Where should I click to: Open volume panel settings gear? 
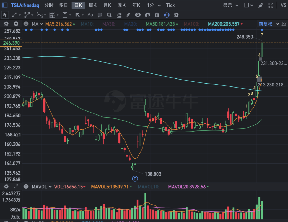[x=6, y=187]
